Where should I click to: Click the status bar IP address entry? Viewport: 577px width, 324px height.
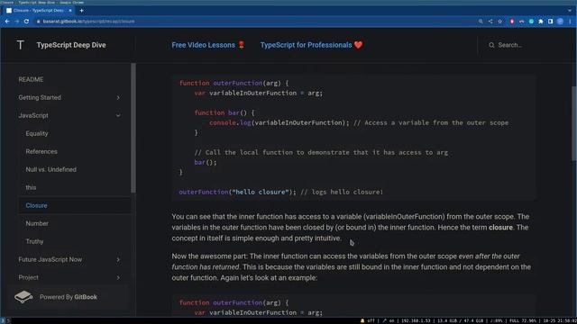(416, 320)
